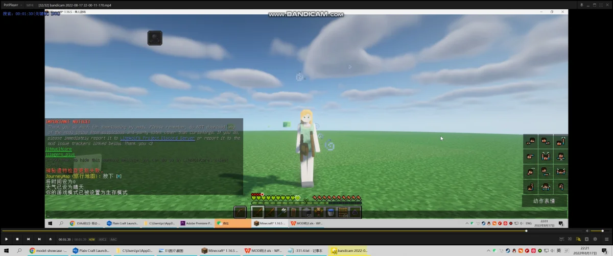Viewport: 613px width, 256px height.
Task: Open the Windows notification center icon
Action: (605, 250)
